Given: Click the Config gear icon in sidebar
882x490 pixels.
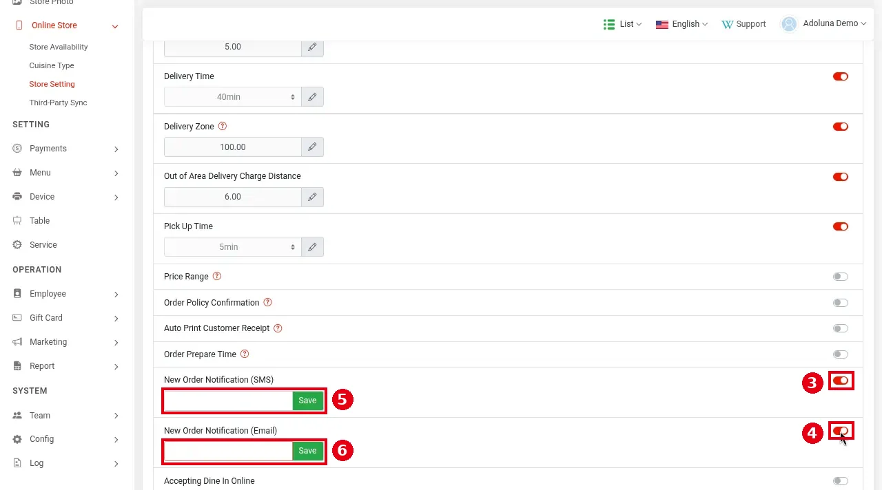Looking at the screenshot, I should click(17, 439).
